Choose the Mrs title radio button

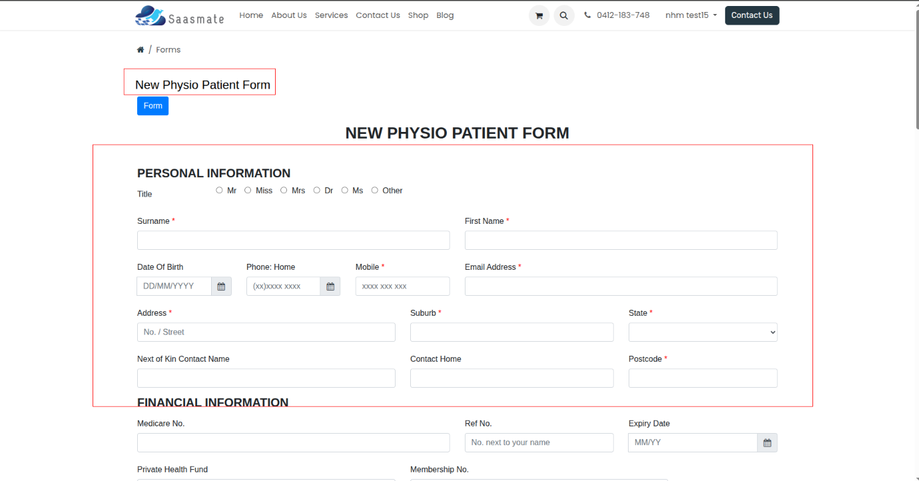284,191
